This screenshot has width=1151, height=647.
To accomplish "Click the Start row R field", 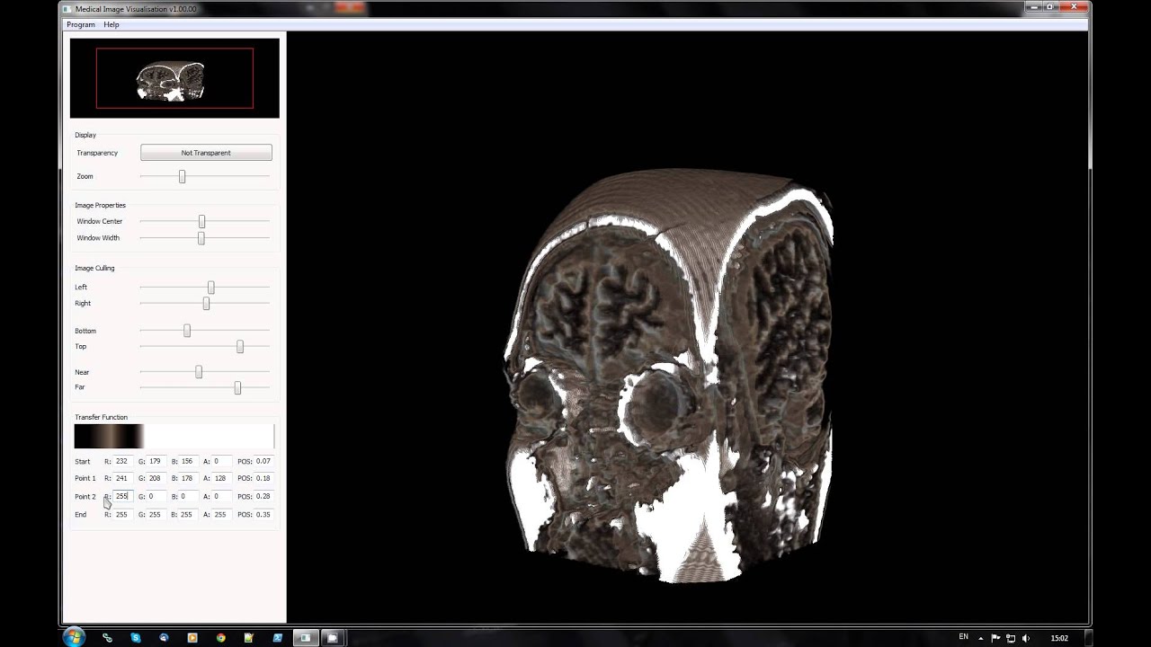I will point(122,461).
